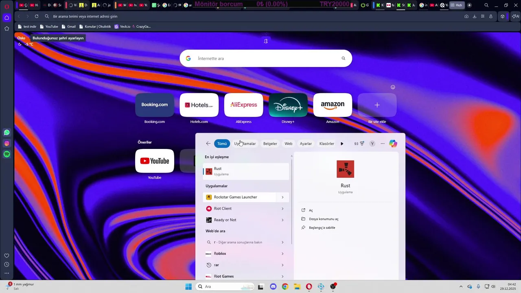Click the tab search magnifier icon
Screen dimensions: 521x293
point(486,5)
